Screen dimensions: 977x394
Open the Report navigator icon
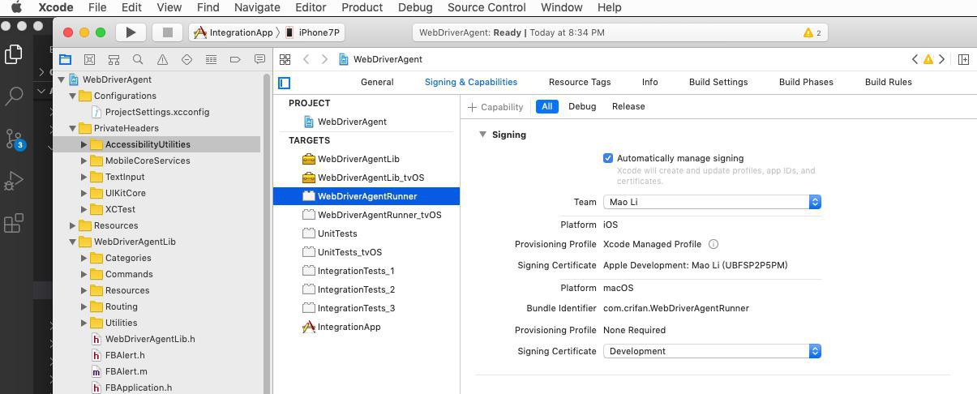(x=259, y=59)
